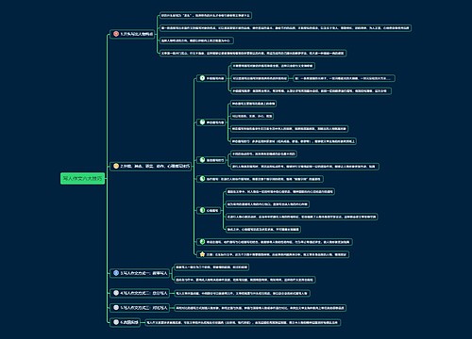Click the green priority icon on 外貌描写 node

(x=202, y=78)
